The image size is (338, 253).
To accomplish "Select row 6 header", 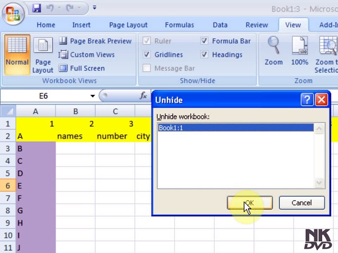I will click(x=8, y=186).
